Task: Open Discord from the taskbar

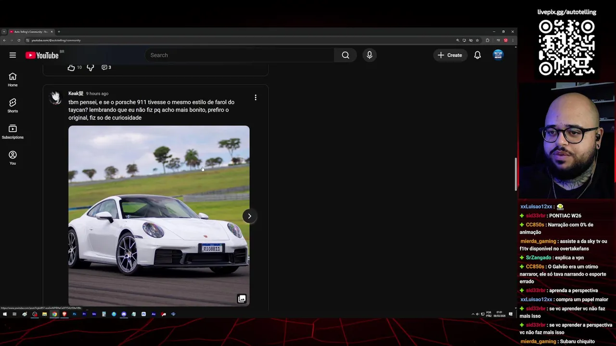Action: (124, 314)
